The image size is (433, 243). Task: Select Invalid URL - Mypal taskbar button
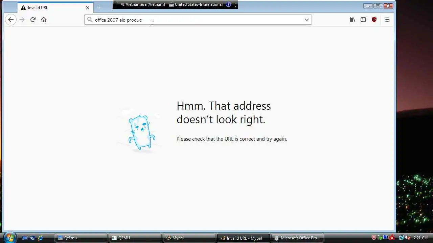pos(244,238)
